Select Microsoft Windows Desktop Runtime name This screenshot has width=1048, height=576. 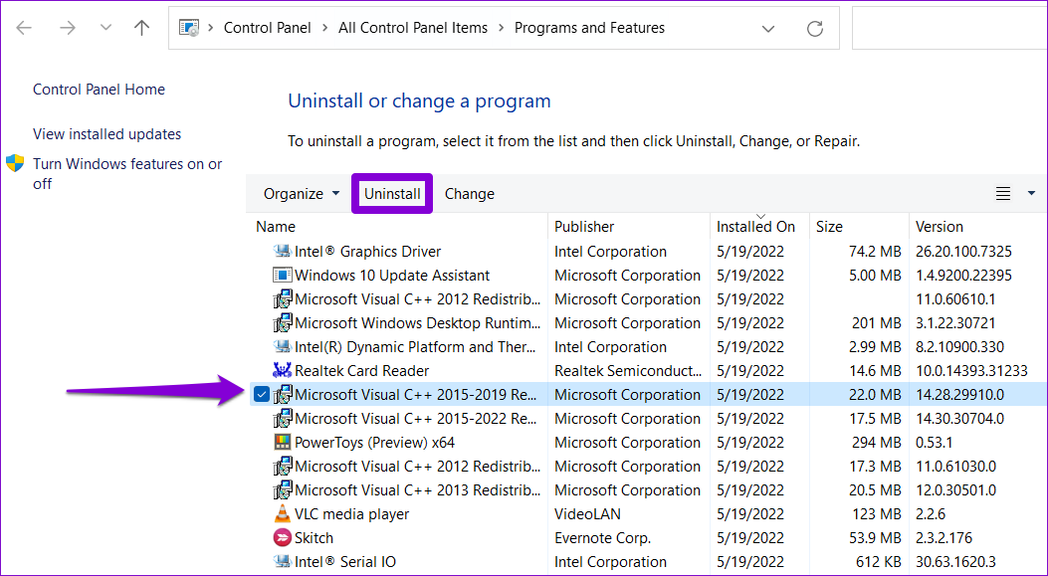click(x=417, y=323)
